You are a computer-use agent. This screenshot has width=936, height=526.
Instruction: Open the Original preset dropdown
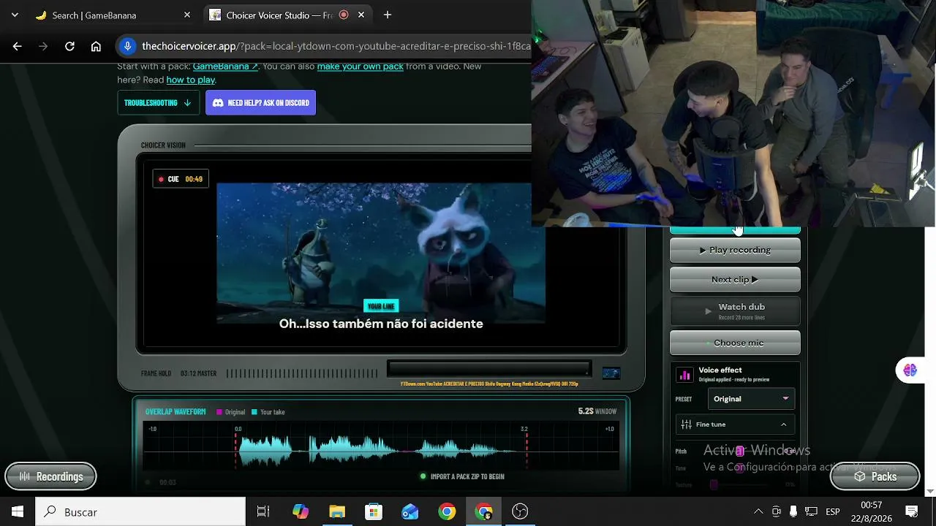tap(751, 399)
